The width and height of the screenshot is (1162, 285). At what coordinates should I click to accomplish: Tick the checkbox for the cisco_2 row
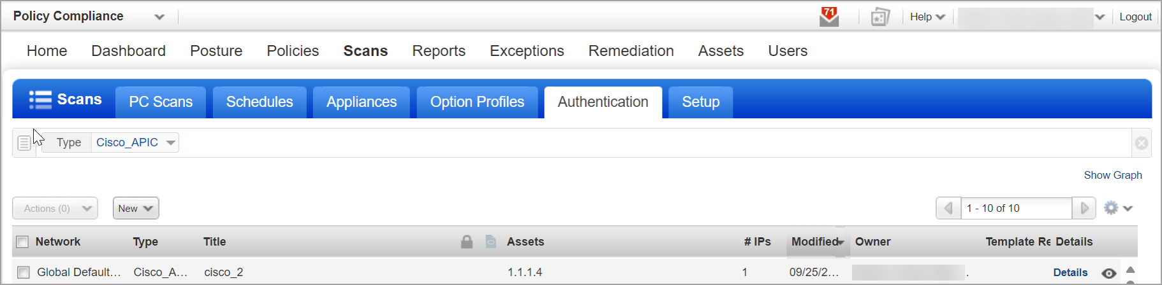(24, 272)
